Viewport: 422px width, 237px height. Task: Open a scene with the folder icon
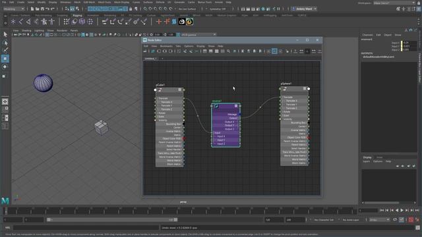[38, 9]
